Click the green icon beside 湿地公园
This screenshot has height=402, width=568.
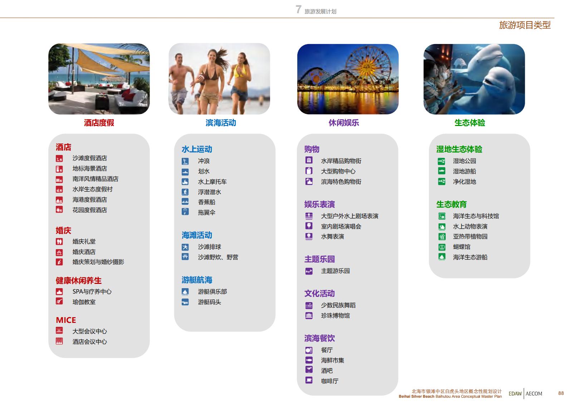tap(442, 161)
